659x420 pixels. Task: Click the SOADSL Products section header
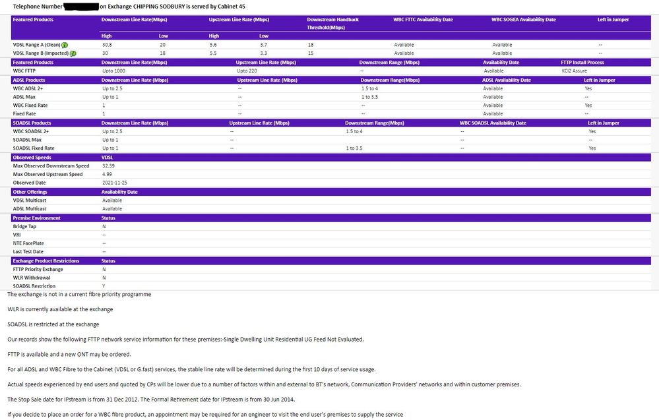point(33,123)
